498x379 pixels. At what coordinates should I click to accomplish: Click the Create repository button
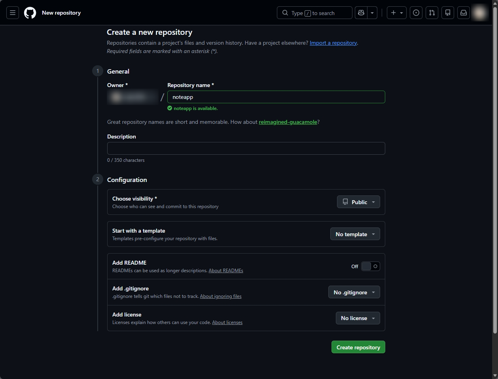point(358,347)
